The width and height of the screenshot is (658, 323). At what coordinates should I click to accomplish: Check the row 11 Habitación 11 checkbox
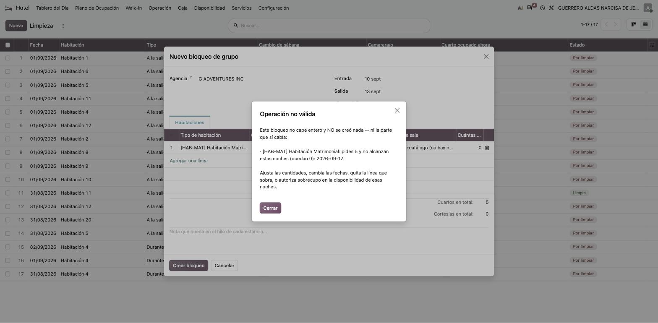pyautogui.click(x=8, y=193)
